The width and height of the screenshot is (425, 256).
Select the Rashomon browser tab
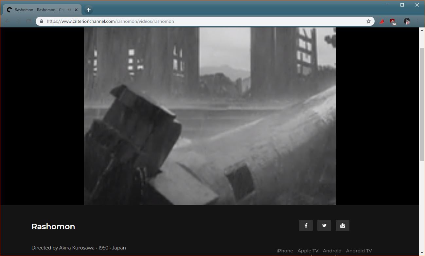tap(43, 10)
